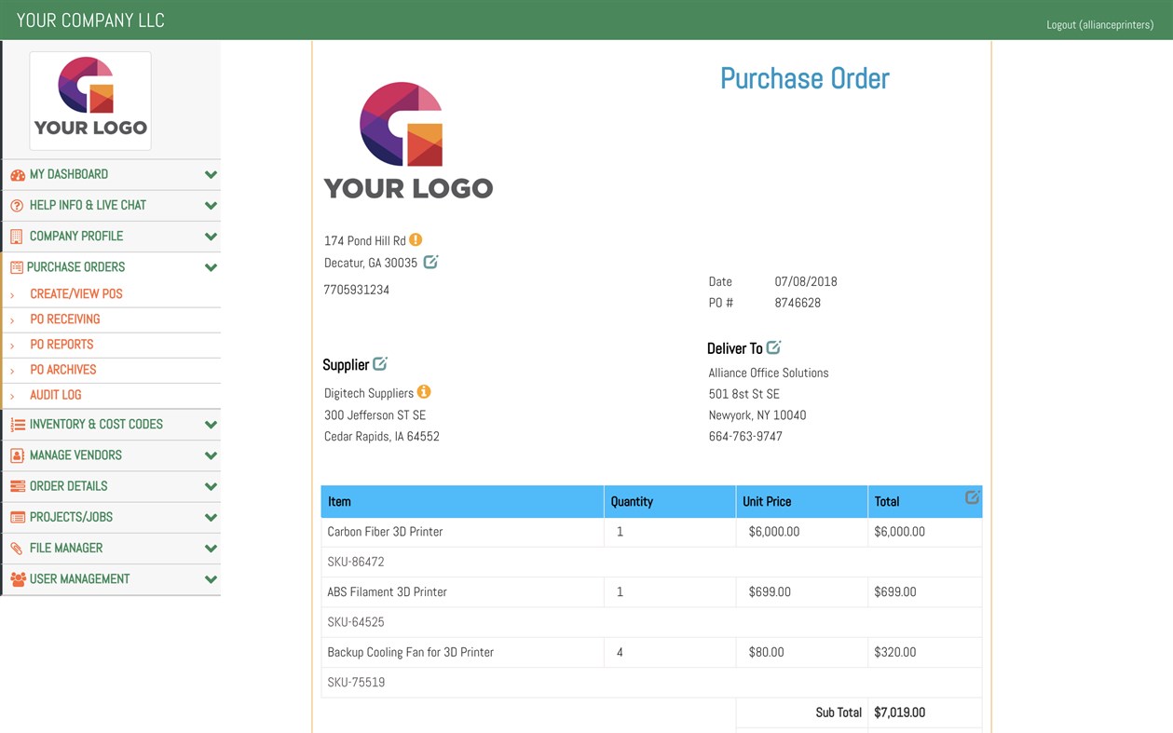The image size is (1173, 733).
Task: Click the My Dashboard gauge icon
Action: (17, 174)
